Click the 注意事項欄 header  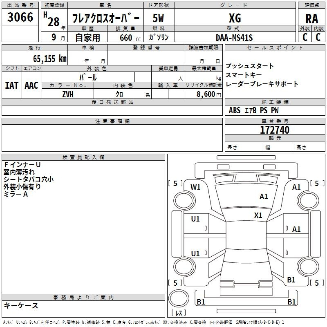pyautogui.click(x=112, y=121)
